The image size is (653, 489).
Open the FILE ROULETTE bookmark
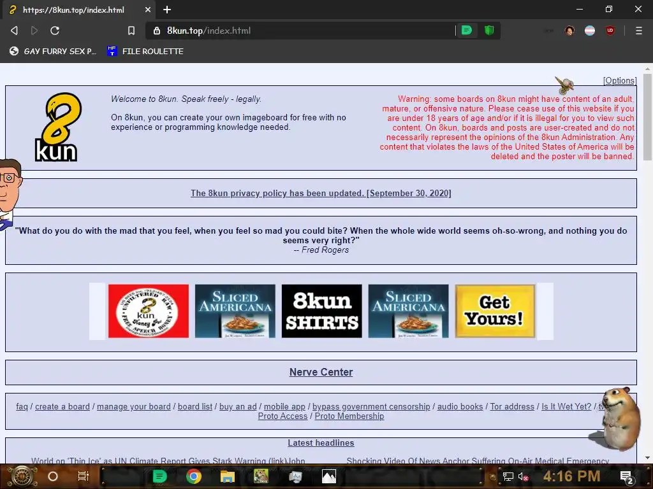(x=145, y=51)
